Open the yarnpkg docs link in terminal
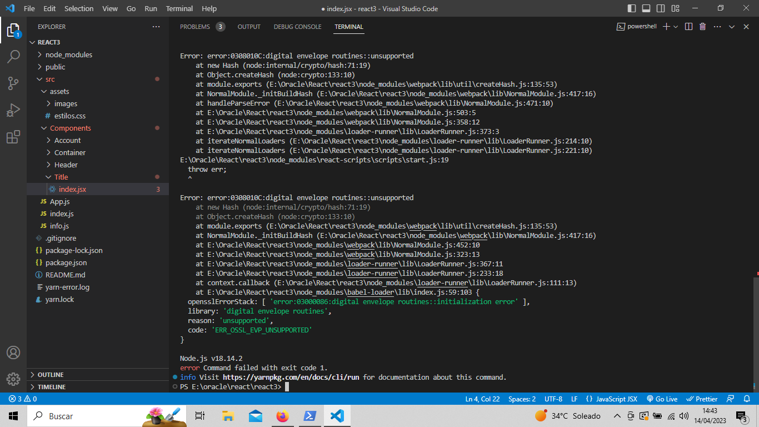The image size is (759, 427). (x=291, y=377)
